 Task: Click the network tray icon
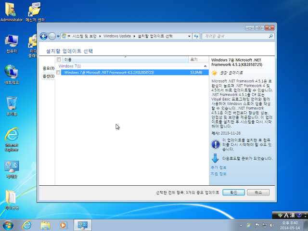pos(265,225)
